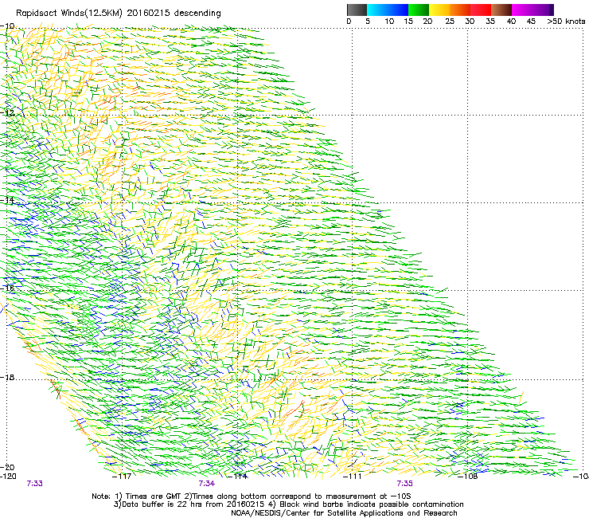Click the gray 0-5 knots color swatch
589x518 pixels.
click(357, 10)
